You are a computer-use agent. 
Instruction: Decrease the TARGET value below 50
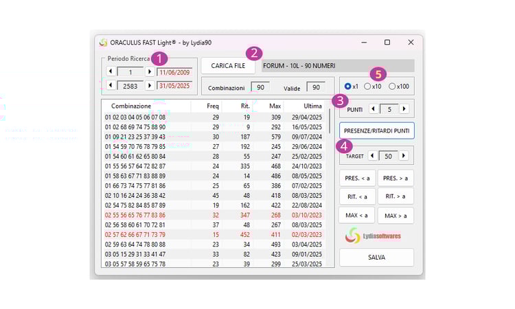click(372, 156)
